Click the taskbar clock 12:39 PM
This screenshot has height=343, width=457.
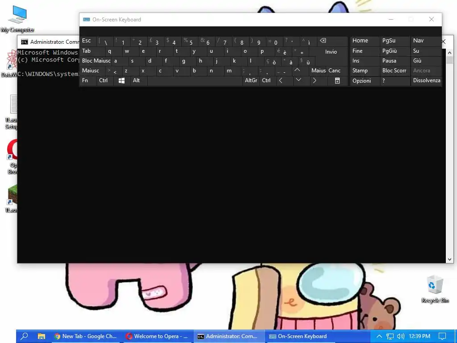[420, 336]
